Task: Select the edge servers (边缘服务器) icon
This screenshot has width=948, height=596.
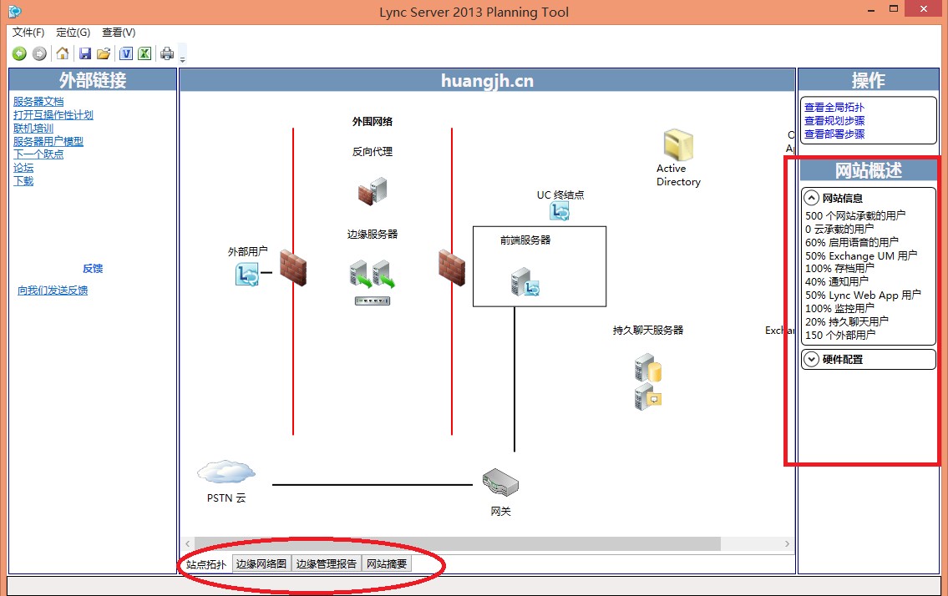Action: [373, 274]
